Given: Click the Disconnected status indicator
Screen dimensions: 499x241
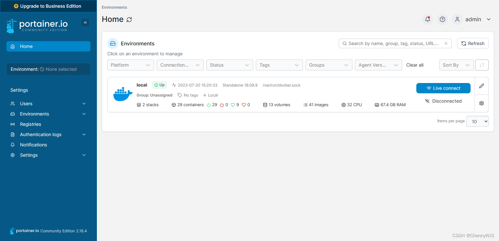Looking at the screenshot, I should (443, 101).
